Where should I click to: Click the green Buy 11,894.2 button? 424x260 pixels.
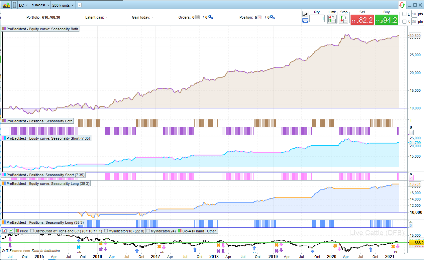click(386, 20)
